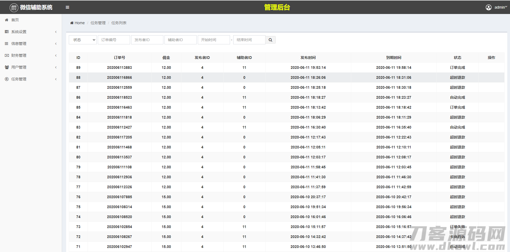Click the search magnifier button

pyautogui.click(x=270, y=40)
